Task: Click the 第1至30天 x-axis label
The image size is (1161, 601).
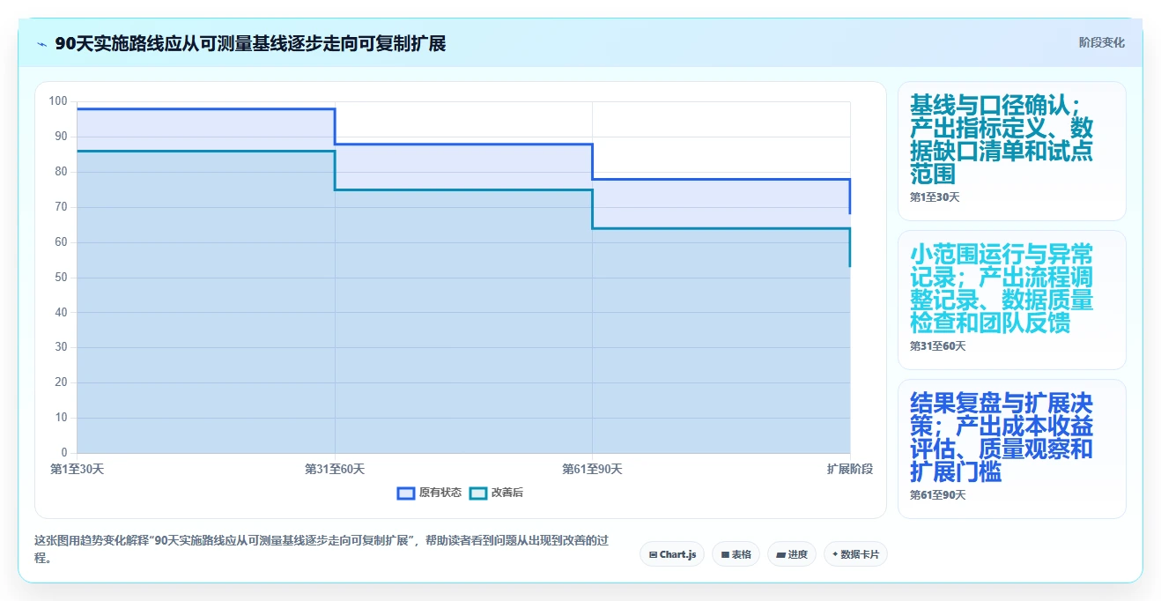Action: [x=78, y=470]
